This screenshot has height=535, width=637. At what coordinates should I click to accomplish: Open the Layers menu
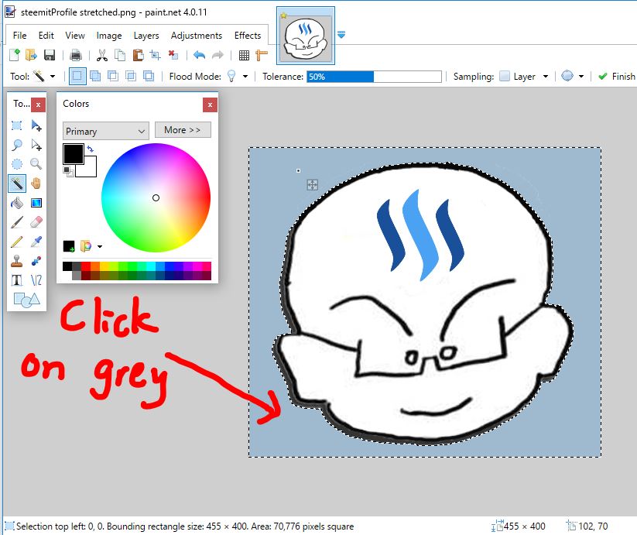(x=146, y=36)
